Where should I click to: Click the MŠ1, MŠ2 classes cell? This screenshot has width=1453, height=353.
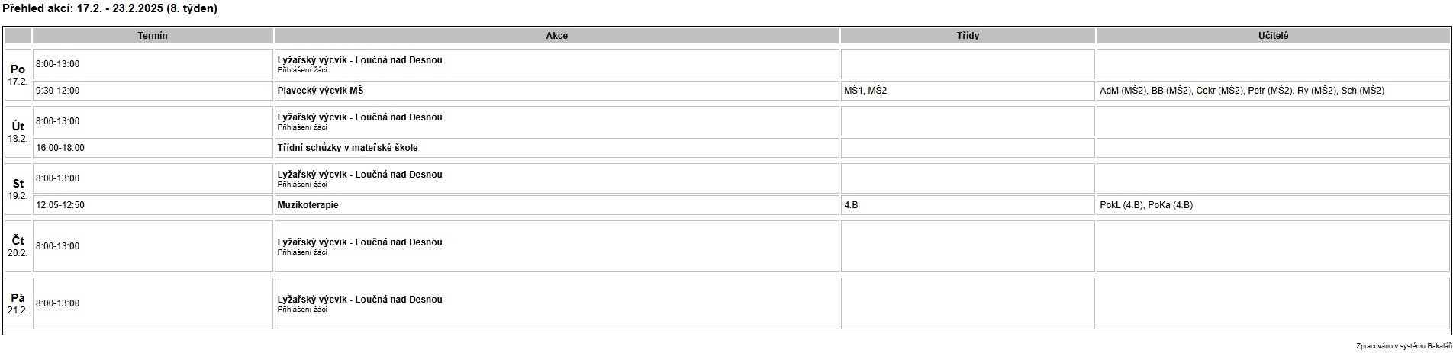968,91
